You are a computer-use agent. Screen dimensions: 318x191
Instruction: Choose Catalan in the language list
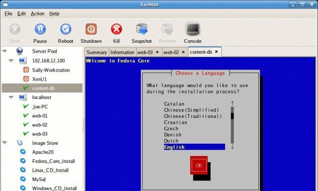pos(174,104)
